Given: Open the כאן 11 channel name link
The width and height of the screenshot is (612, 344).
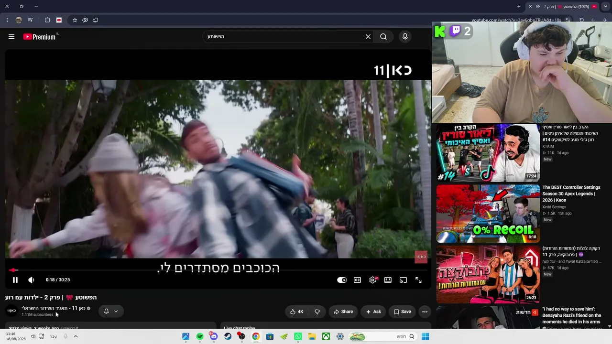Looking at the screenshot, I should [x=54, y=308].
